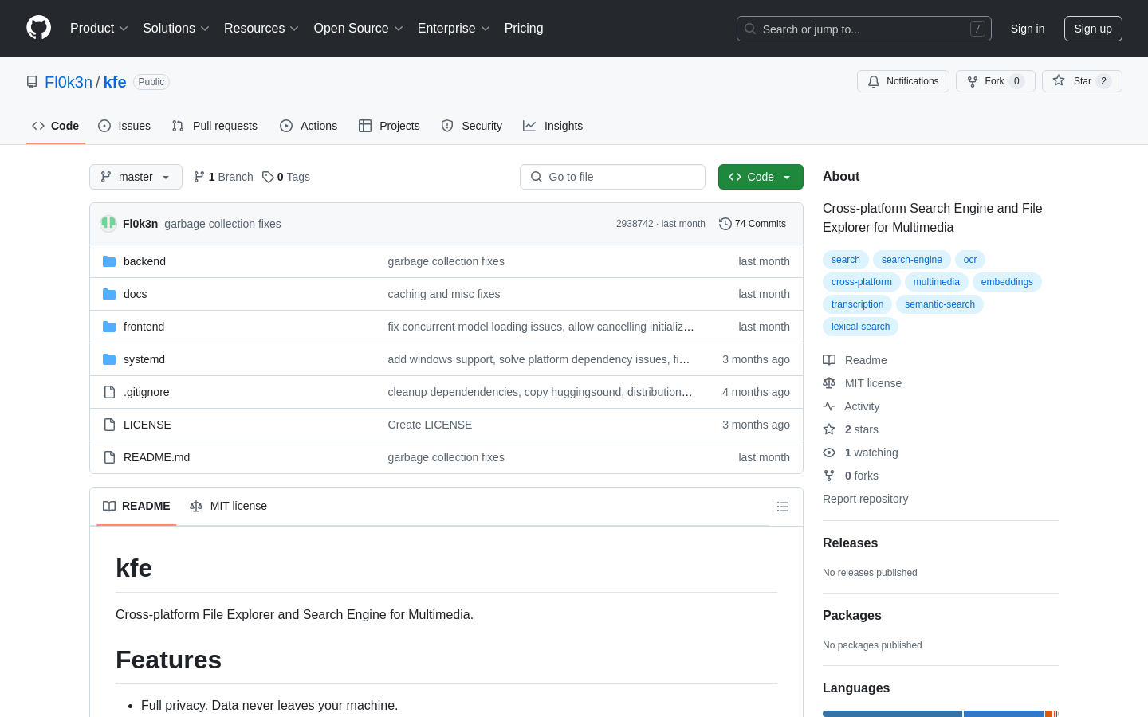
Task: Switch to the Pull requests tab
Action: point(214,126)
